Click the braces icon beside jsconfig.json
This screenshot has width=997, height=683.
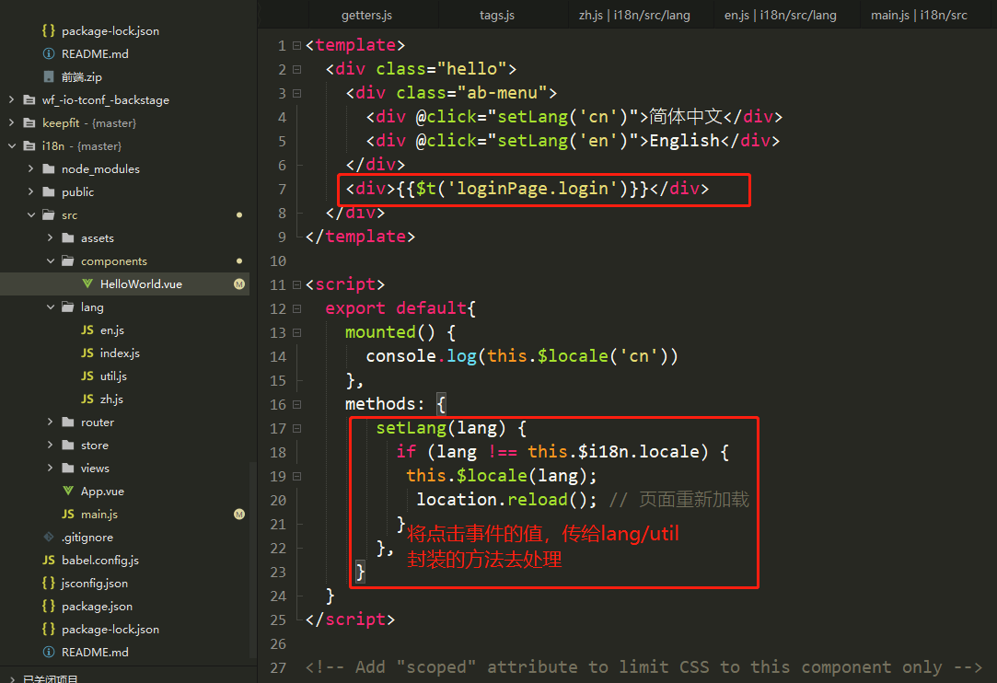48,584
